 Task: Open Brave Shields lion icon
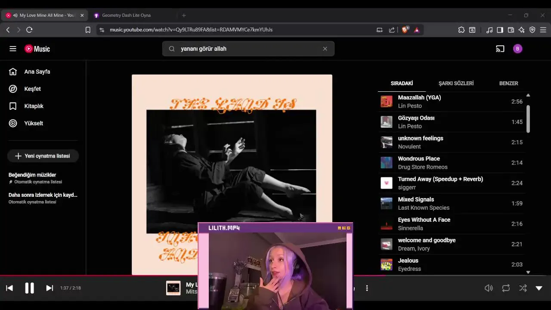[x=405, y=30]
